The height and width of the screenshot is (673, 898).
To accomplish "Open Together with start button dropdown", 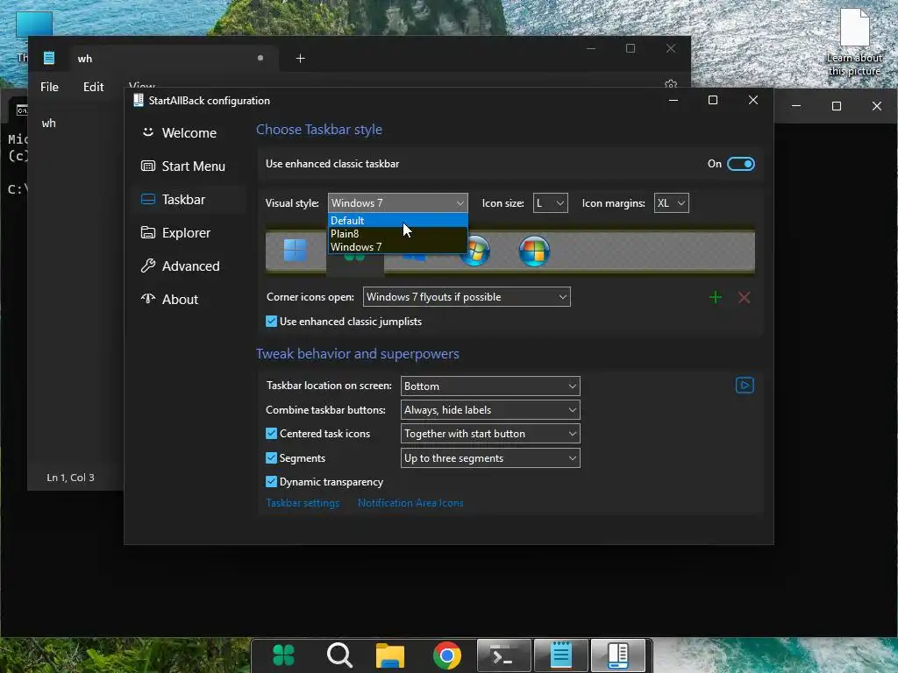I will (490, 434).
